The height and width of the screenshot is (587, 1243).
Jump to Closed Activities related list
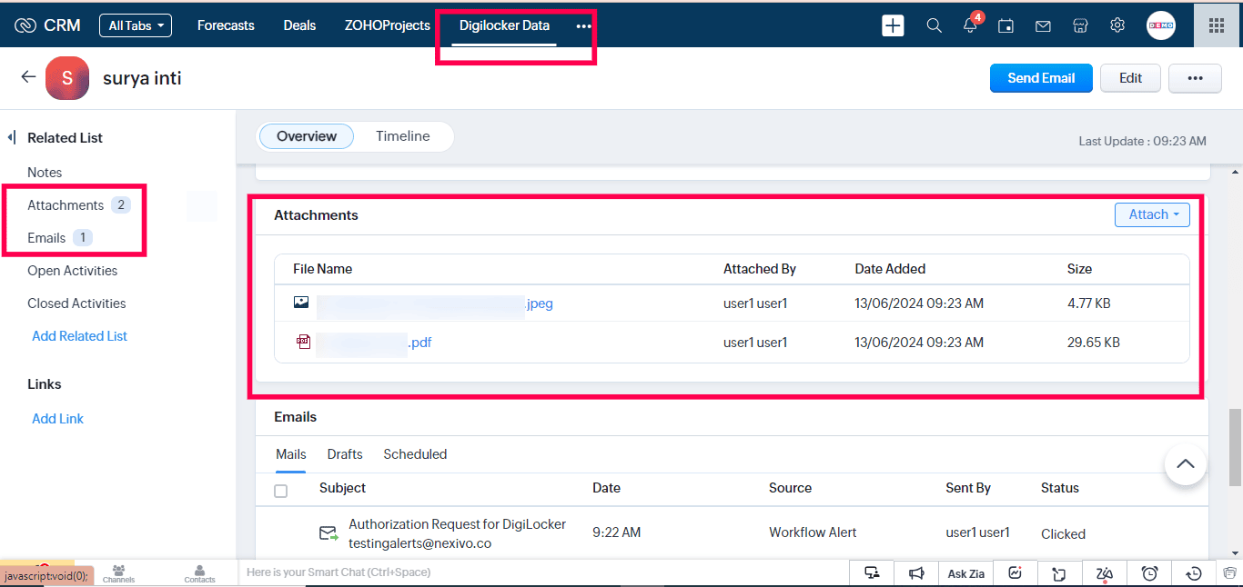[76, 303]
